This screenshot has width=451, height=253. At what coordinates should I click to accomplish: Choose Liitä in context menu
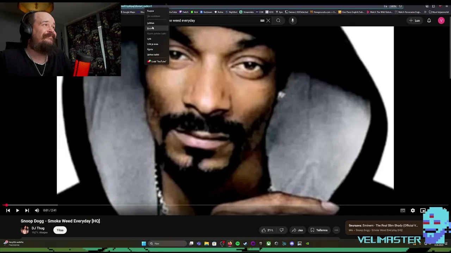tap(157, 39)
